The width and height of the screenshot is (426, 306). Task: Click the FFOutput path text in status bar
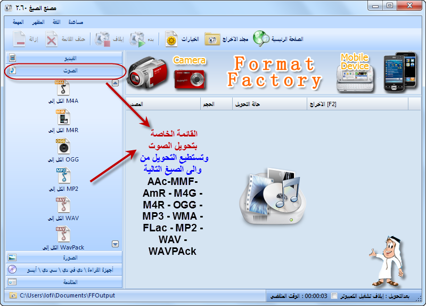point(68,295)
